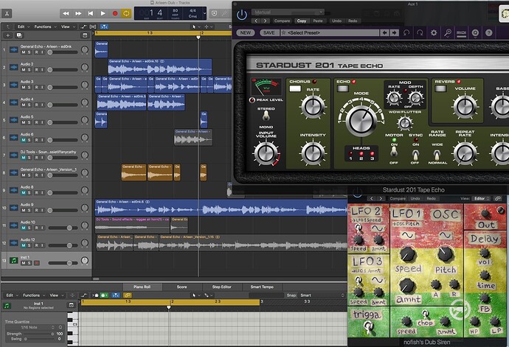The width and height of the screenshot is (509, 347).
Task: Click the Echo Mode selector knob
Action: point(361,121)
